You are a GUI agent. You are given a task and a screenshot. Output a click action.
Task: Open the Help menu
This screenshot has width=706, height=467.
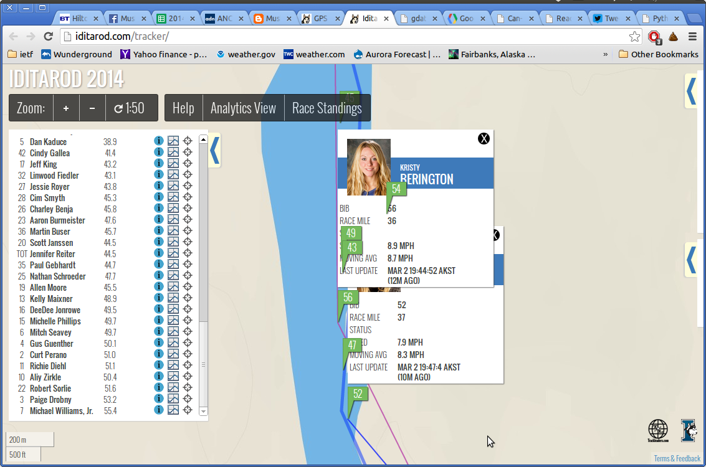(x=183, y=108)
